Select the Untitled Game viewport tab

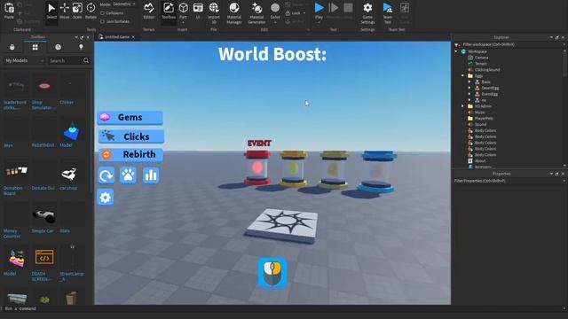pyautogui.click(x=116, y=37)
